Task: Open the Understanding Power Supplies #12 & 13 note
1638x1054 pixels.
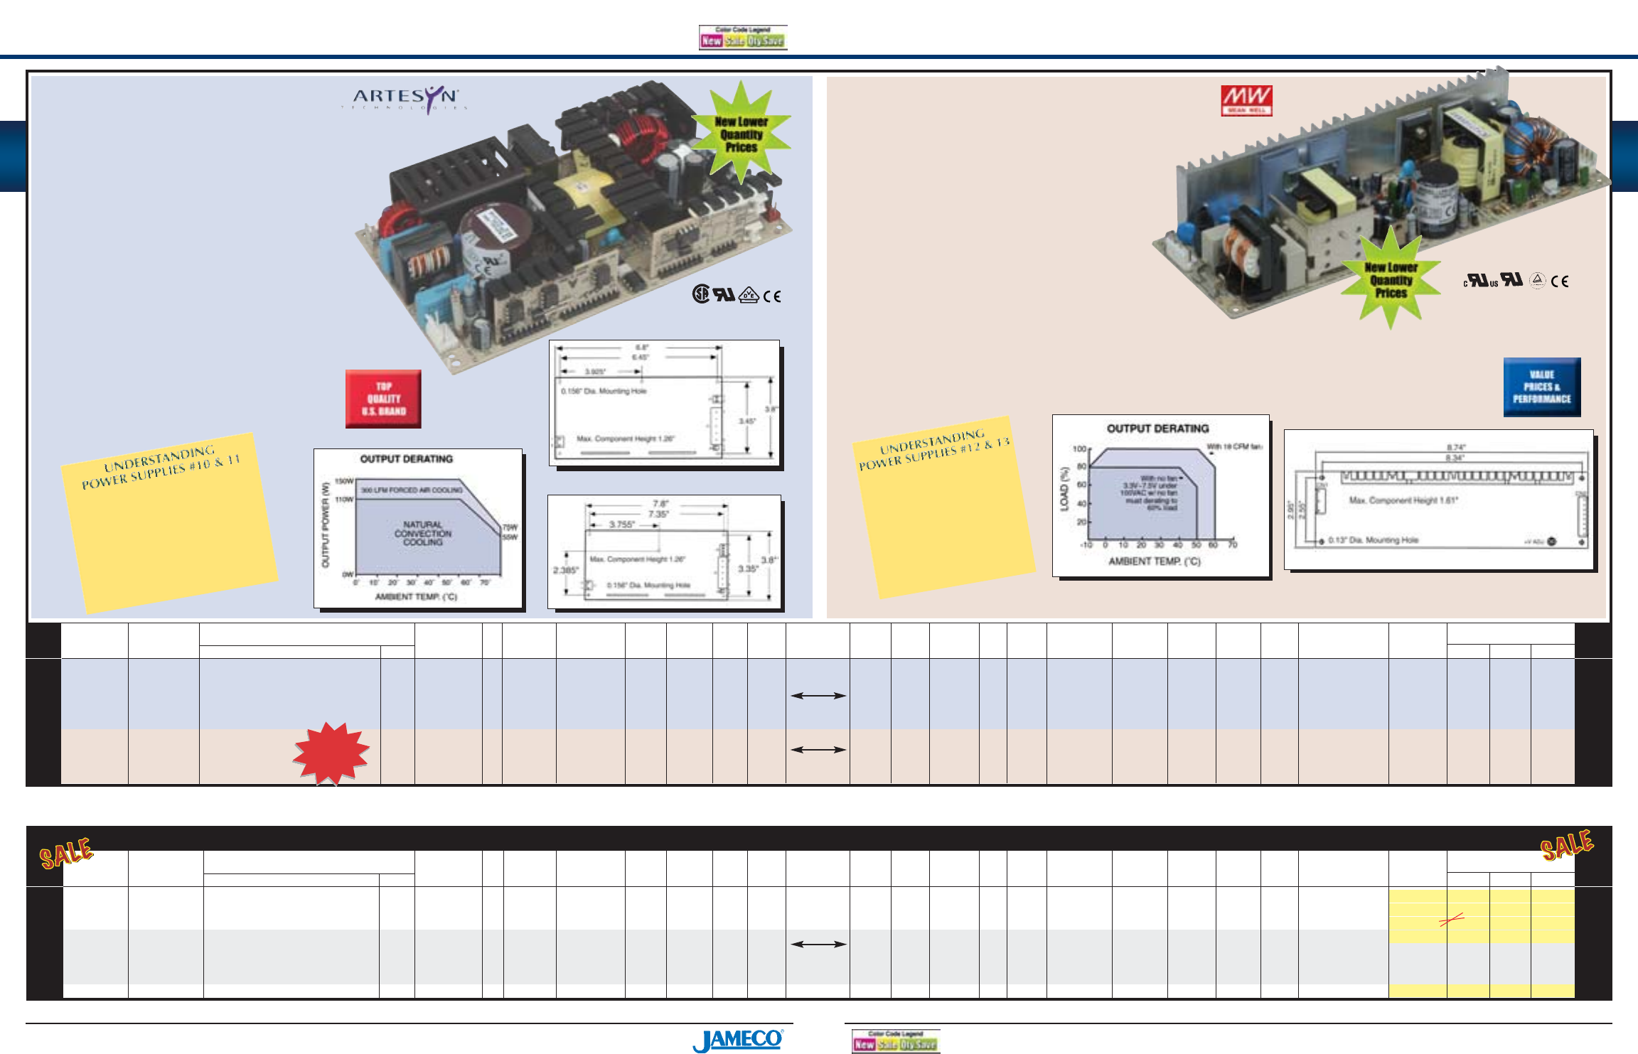Action: [x=944, y=507]
